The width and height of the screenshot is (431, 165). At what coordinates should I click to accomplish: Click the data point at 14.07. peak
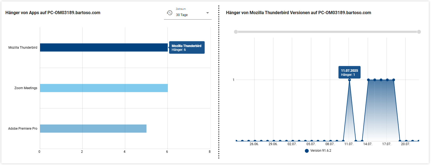[368, 80]
